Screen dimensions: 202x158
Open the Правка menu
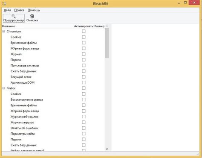[x=19, y=10]
